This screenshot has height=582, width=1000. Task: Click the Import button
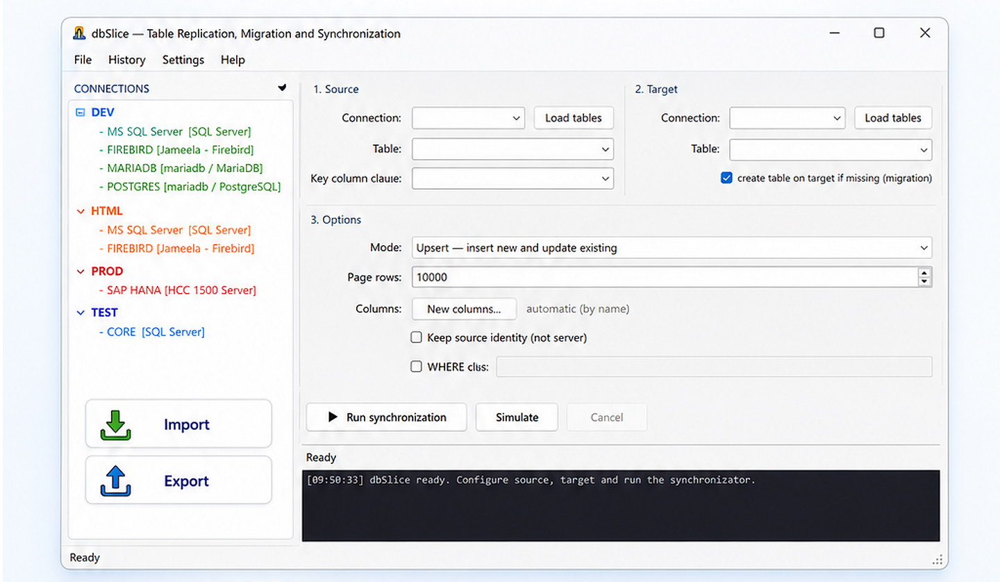click(178, 424)
